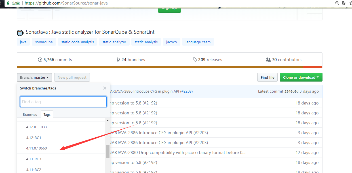This screenshot has height=173, width=352.
Task: Click the commits history icon
Action: 40,60
